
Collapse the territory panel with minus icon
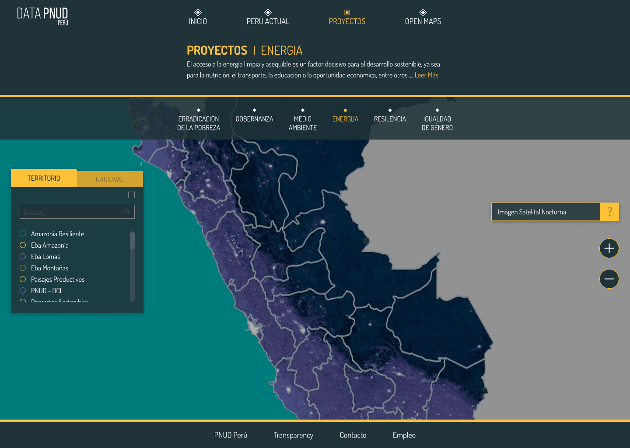pyautogui.click(x=131, y=195)
